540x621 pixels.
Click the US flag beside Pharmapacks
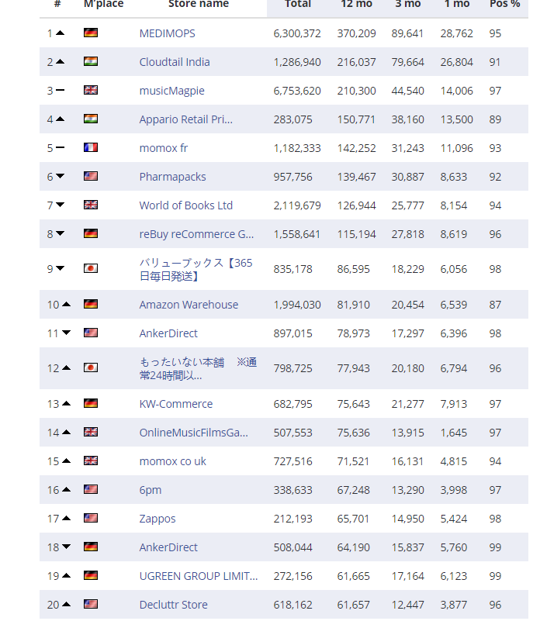[91, 177]
